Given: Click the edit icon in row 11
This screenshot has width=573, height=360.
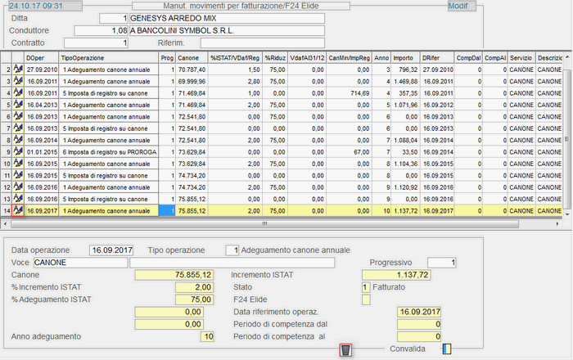Looking at the screenshot, I should [x=18, y=175].
